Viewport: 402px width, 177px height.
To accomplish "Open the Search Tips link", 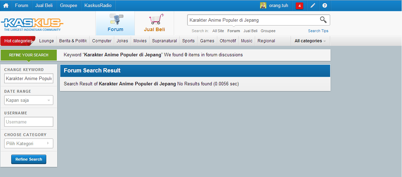I will click(318, 31).
